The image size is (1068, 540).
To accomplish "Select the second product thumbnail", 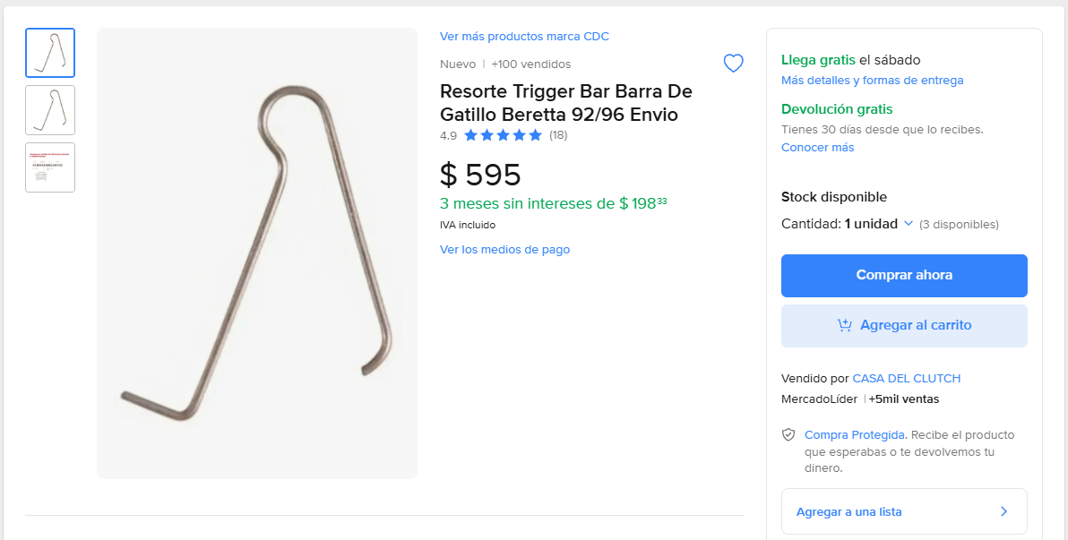I will pyautogui.click(x=50, y=110).
